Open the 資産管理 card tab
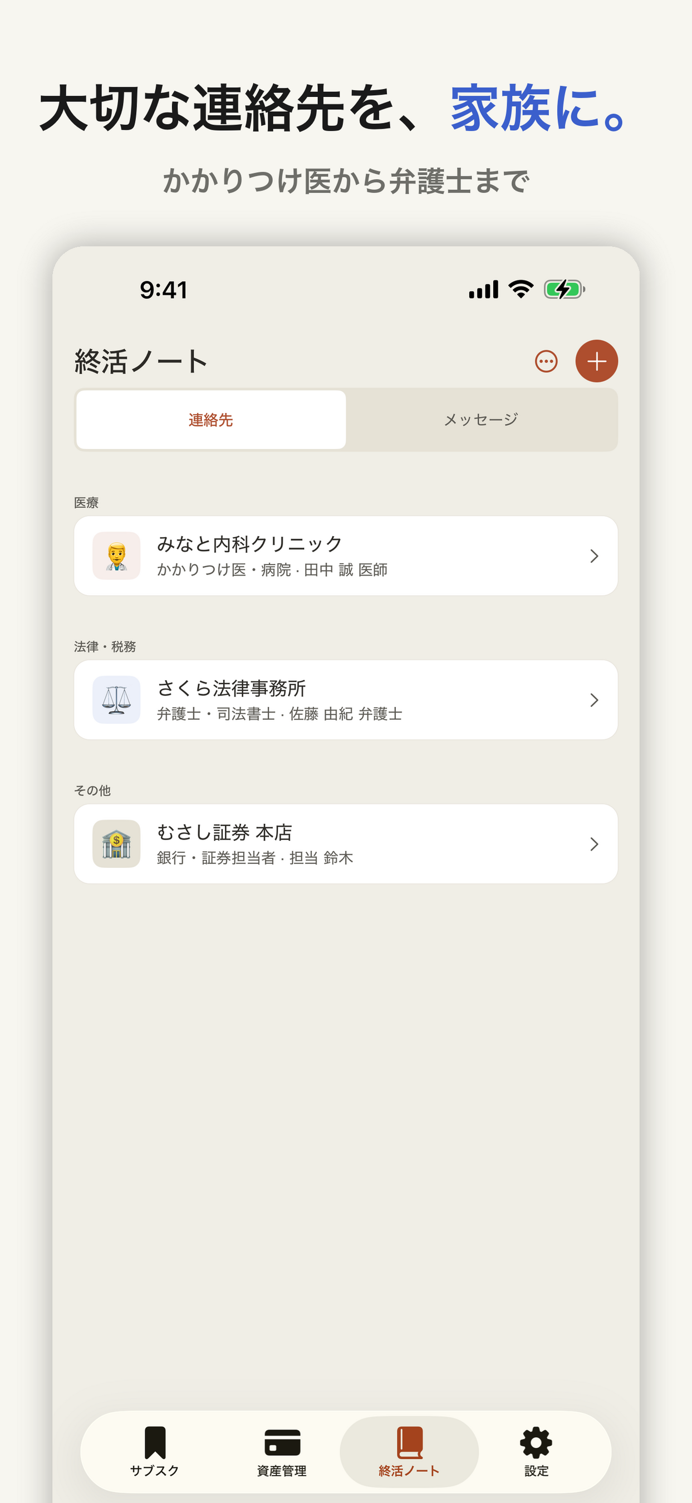Viewport: 692px width, 1503px height. [x=282, y=1452]
